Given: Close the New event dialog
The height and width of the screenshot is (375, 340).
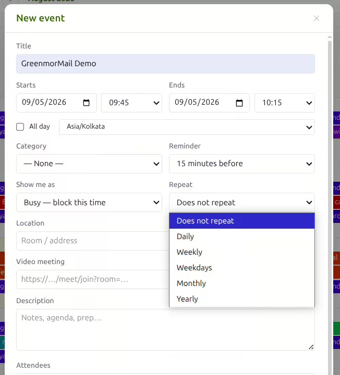Looking at the screenshot, I should 317,18.
